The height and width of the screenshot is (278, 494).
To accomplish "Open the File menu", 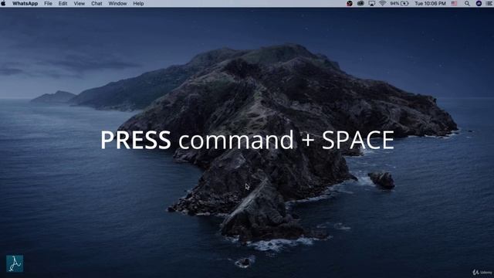I will click(x=48, y=3).
